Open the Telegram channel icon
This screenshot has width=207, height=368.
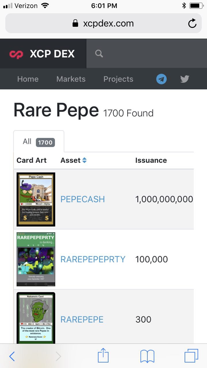coord(162,79)
